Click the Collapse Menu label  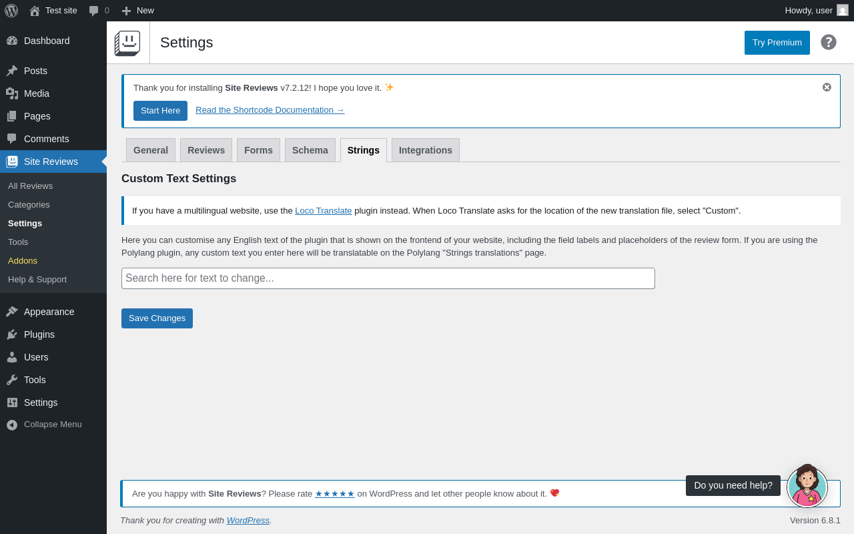click(x=53, y=424)
